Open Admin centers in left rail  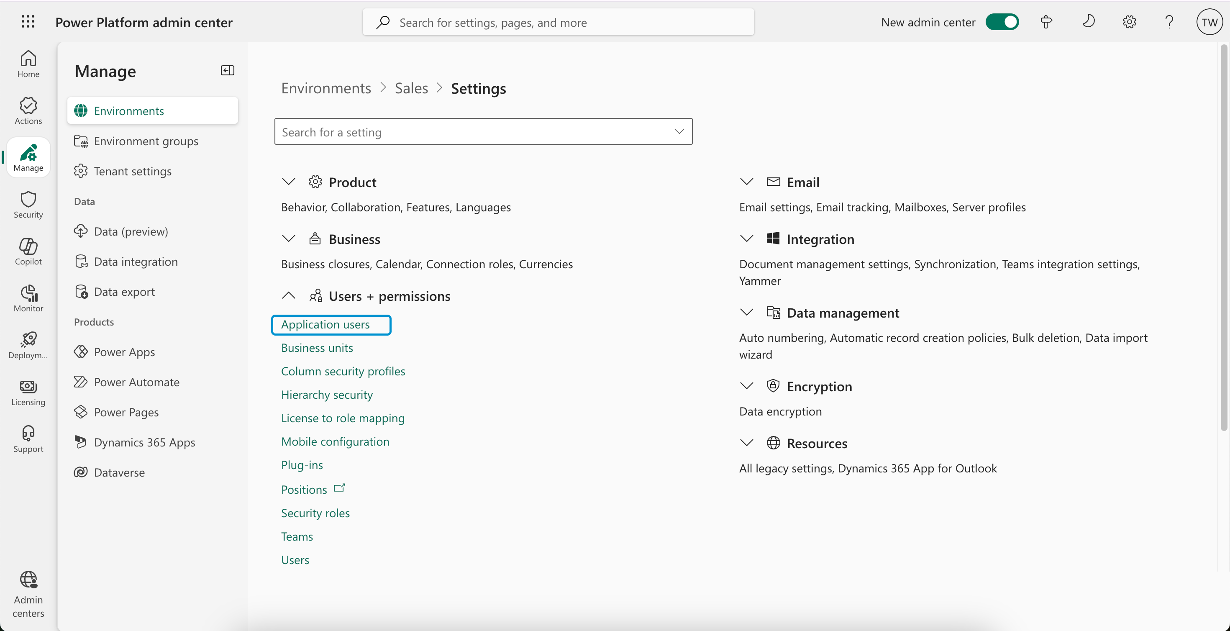pyautogui.click(x=28, y=594)
